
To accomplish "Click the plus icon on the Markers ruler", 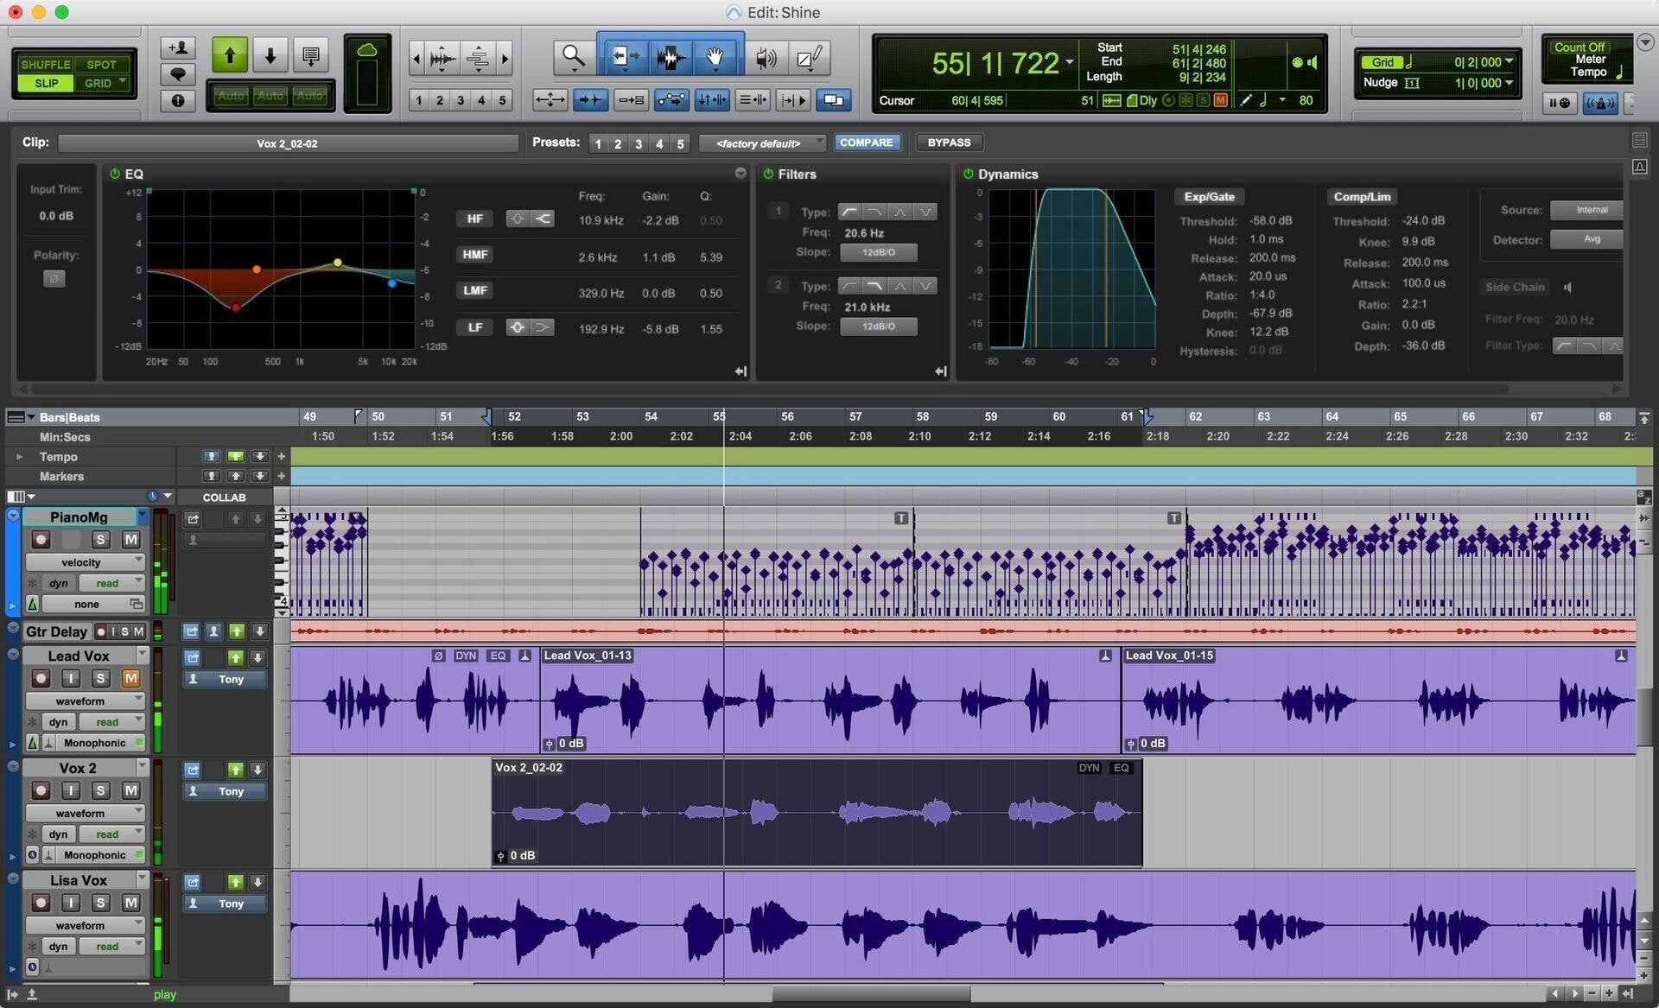I will point(281,476).
